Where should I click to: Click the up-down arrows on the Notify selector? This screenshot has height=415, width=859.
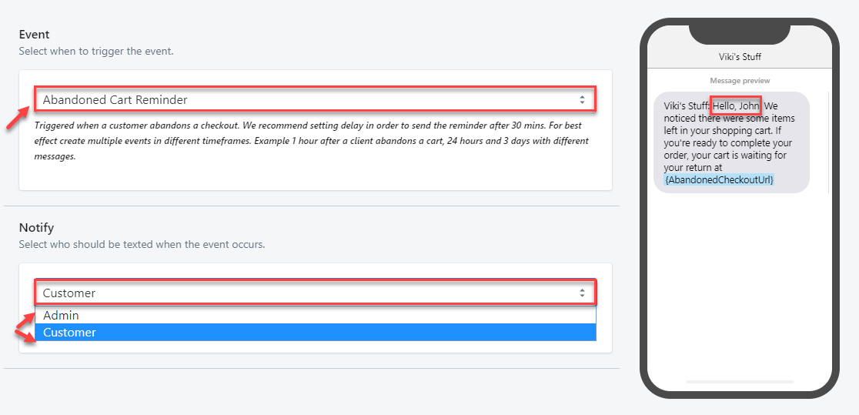click(x=582, y=293)
